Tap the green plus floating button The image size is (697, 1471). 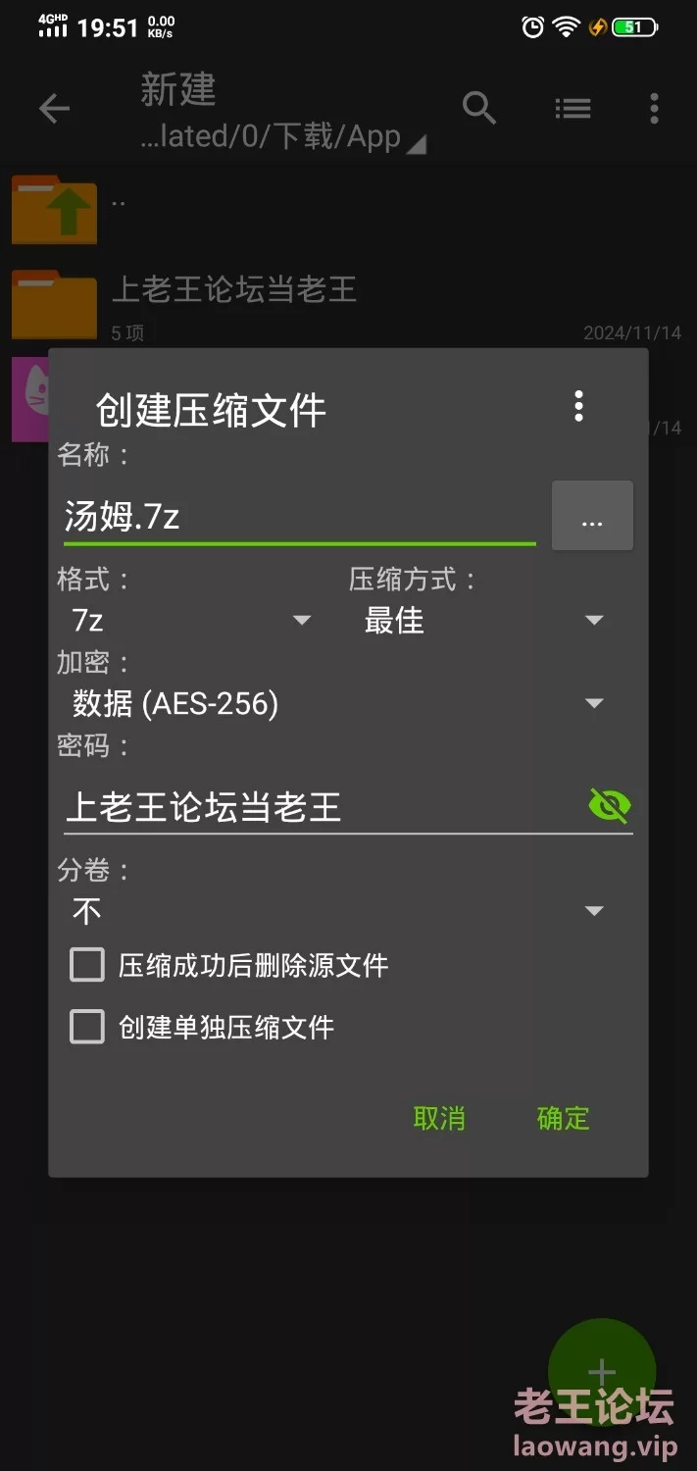point(601,1372)
